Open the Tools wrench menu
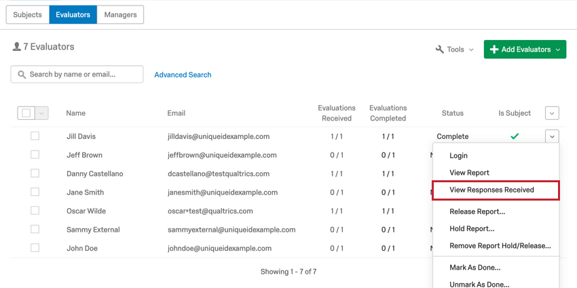Image resolution: width=577 pixels, height=288 pixels. [454, 49]
